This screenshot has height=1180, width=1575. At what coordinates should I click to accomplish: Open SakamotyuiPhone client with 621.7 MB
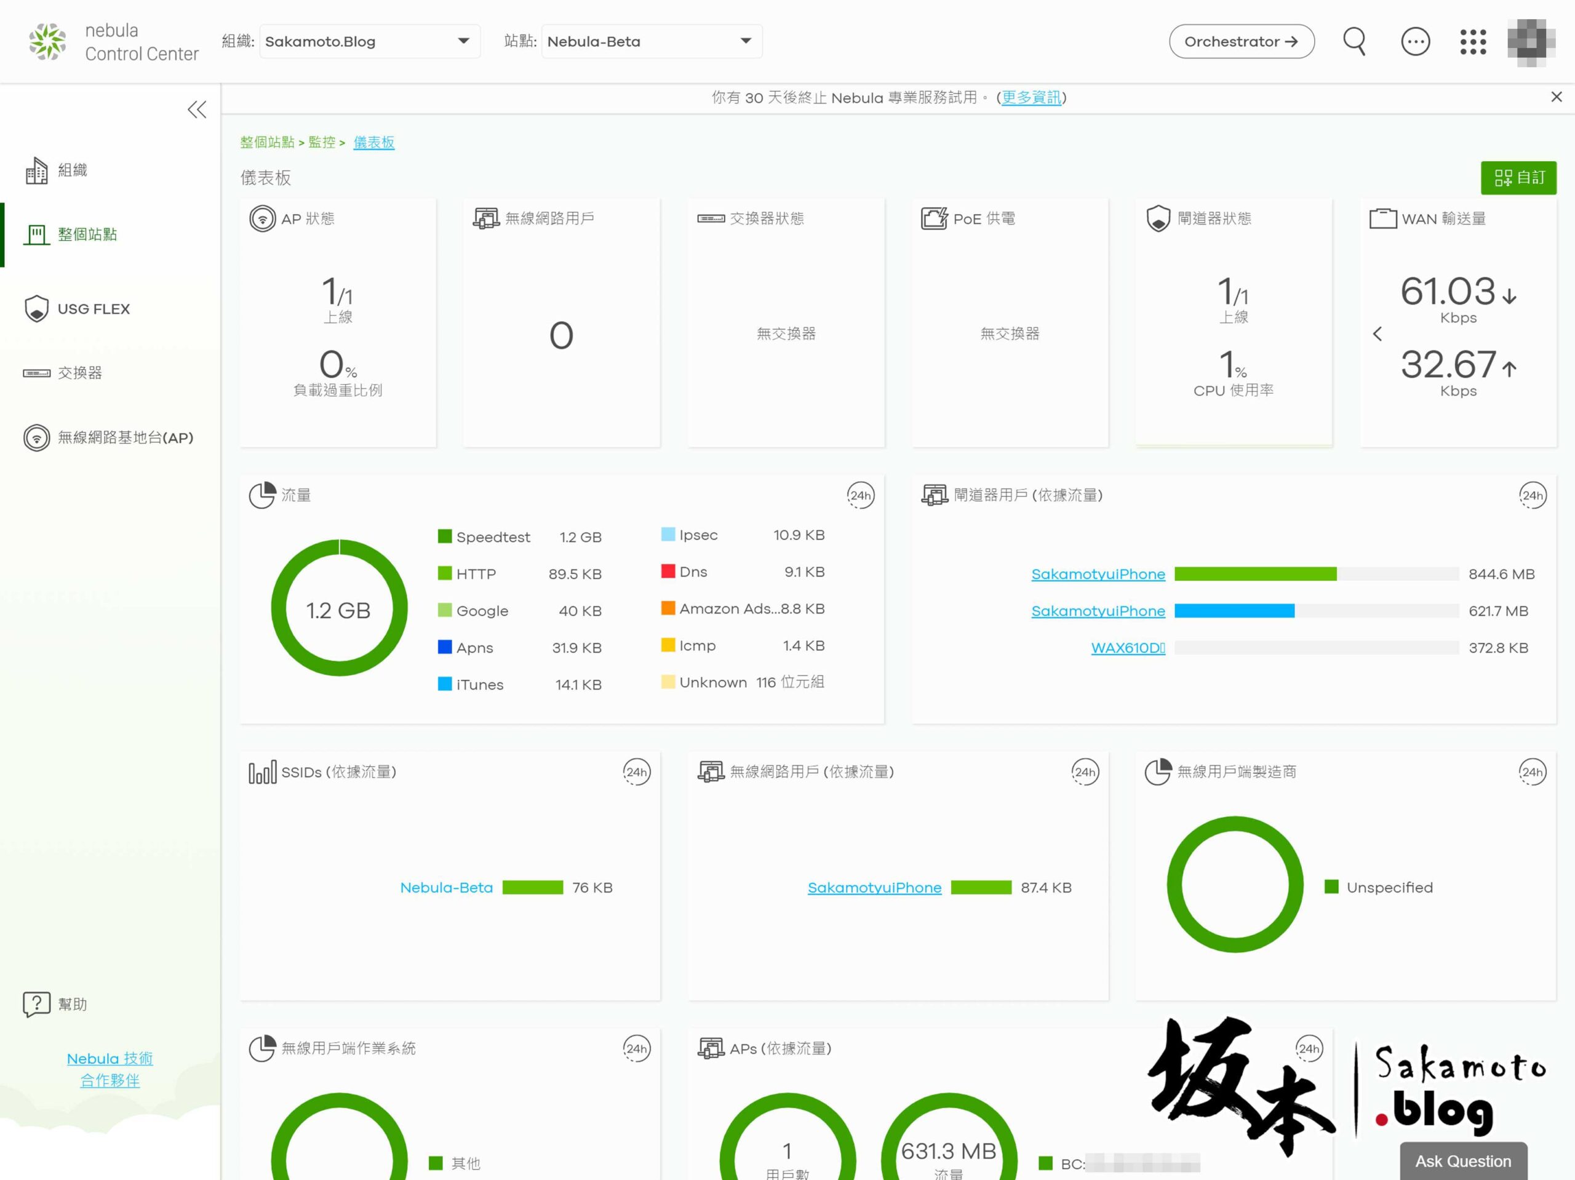[1098, 611]
